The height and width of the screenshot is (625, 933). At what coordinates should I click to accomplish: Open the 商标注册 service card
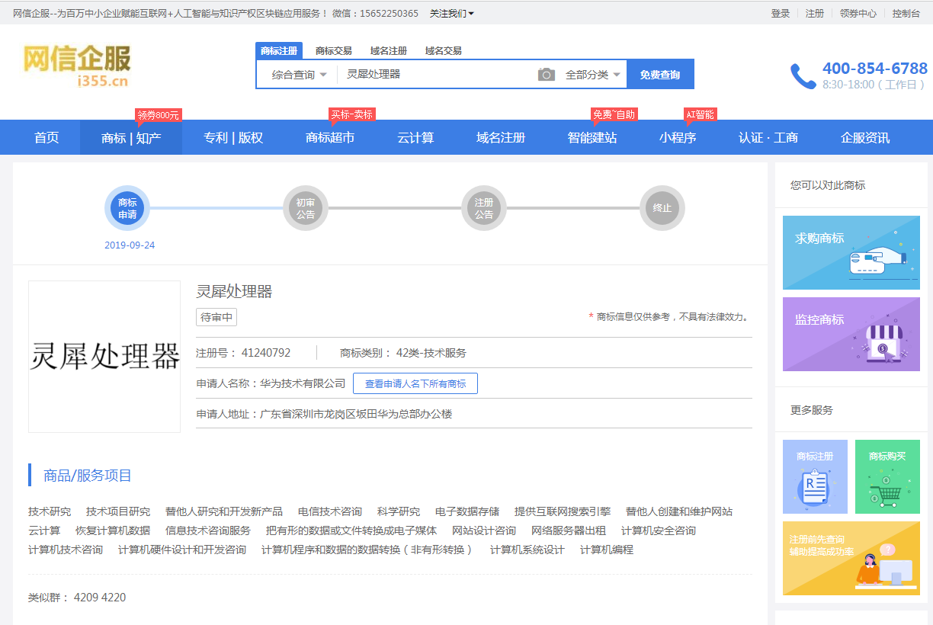(x=815, y=476)
